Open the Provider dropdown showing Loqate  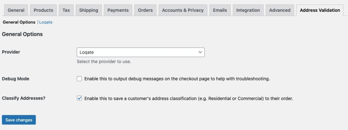coord(140,53)
